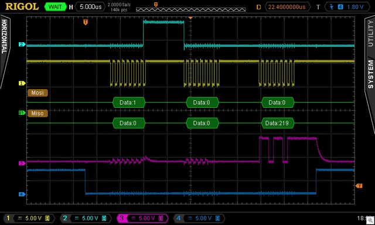
Task: Click the WAIT run status indicator
Action: click(x=55, y=6)
